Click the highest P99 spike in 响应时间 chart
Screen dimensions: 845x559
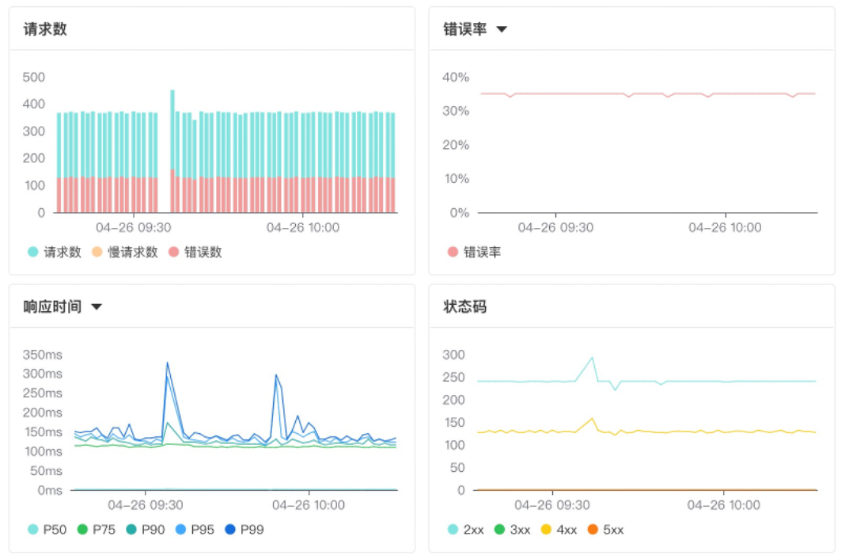coord(167,363)
